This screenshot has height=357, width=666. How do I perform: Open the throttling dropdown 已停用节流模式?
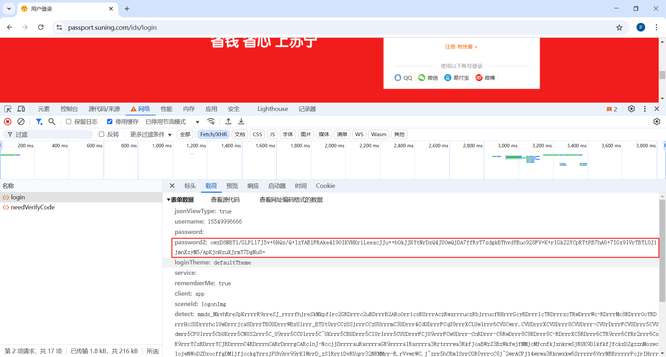pos(172,122)
